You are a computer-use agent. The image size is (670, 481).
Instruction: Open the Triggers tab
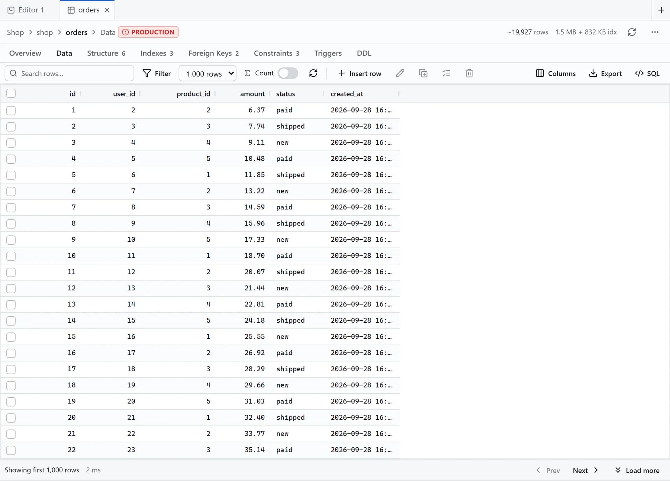pyautogui.click(x=328, y=53)
